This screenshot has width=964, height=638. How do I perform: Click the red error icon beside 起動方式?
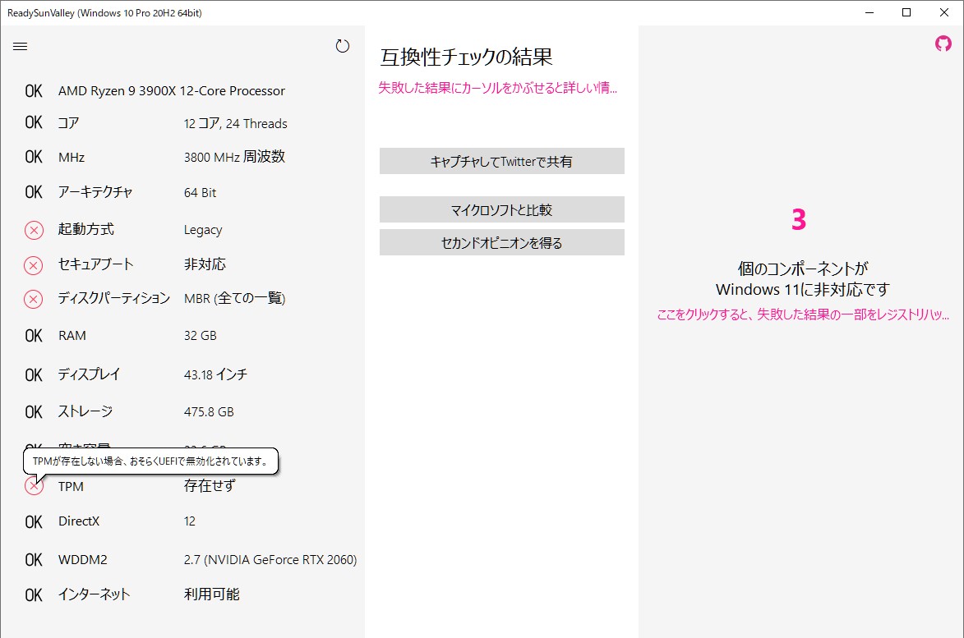tap(34, 230)
